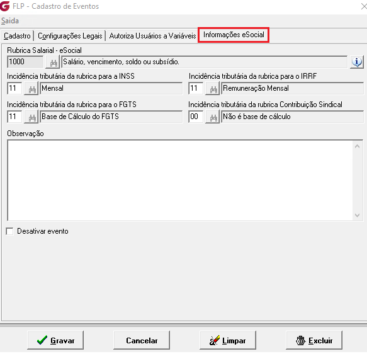
Task: Click inside the Observação text area
Action: tap(180, 180)
